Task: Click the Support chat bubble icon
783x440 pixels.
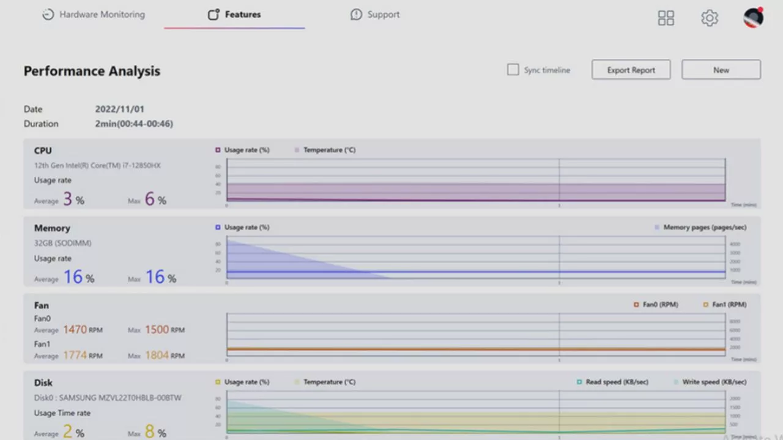Action: 356,15
